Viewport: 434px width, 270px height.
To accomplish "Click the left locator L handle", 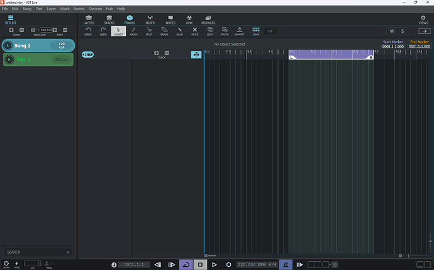I will [291, 58].
